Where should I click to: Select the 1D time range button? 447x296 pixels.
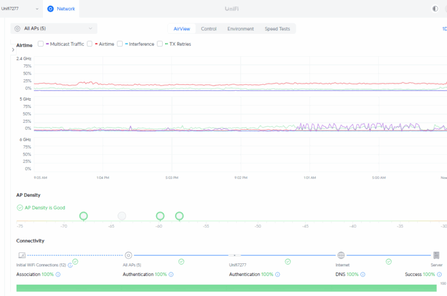tap(444, 29)
